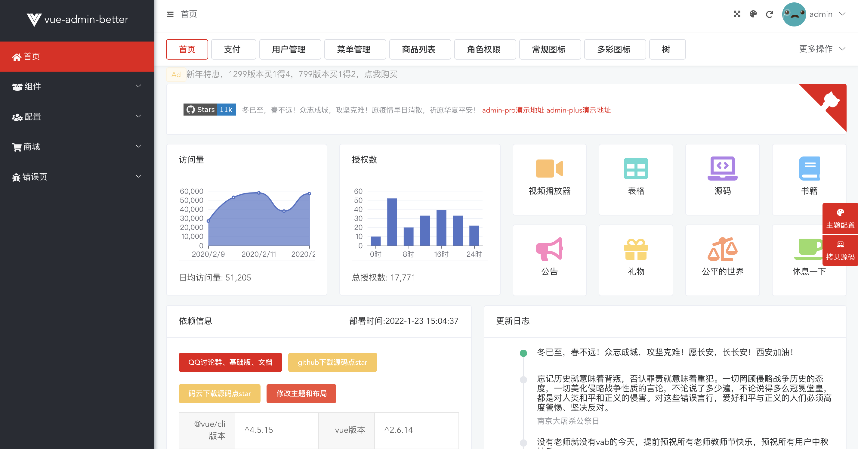
Task: Click github下载源码点star button
Action: pyautogui.click(x=332, y=362)
